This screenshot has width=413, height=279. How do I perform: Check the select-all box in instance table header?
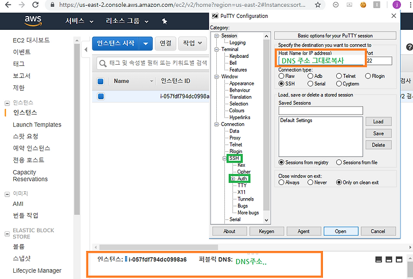point(100,81)
